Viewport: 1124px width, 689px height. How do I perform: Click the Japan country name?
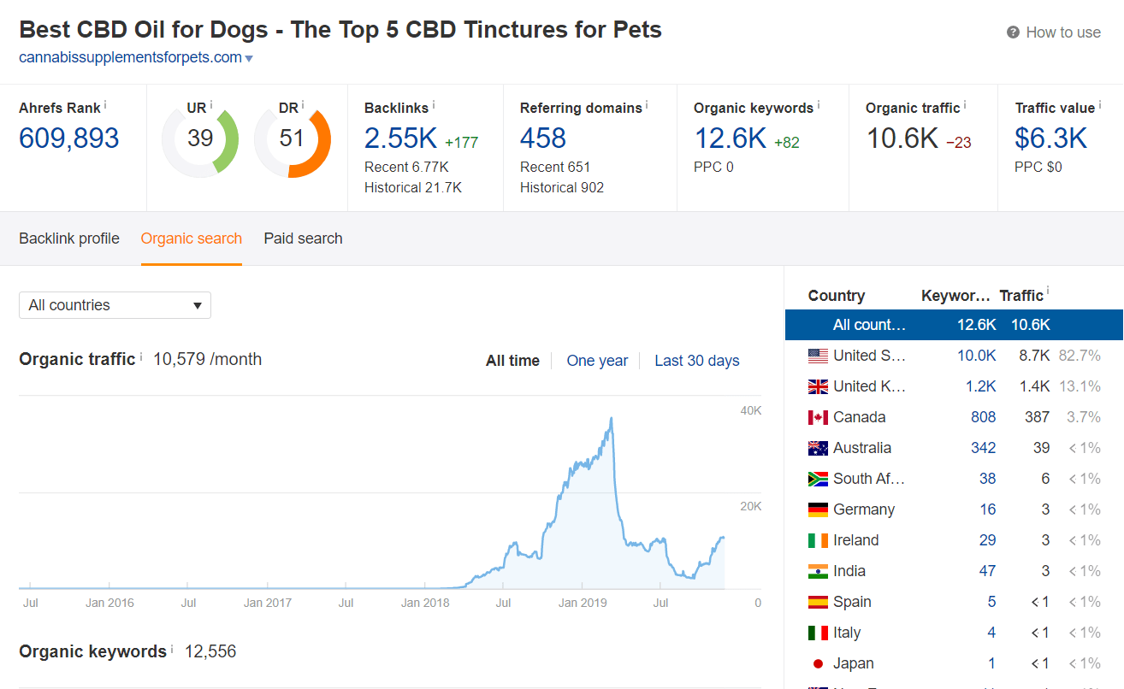[854, 663]
